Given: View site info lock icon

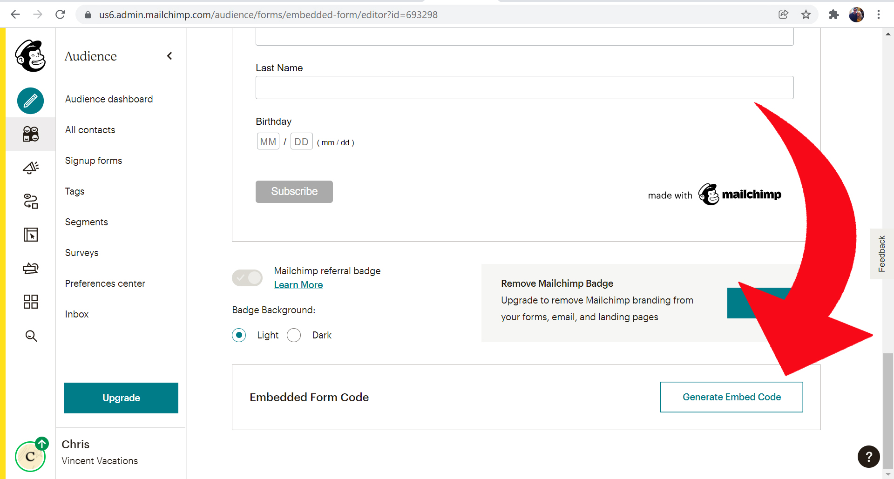Looking at the screenshot, I should (88, 15).
